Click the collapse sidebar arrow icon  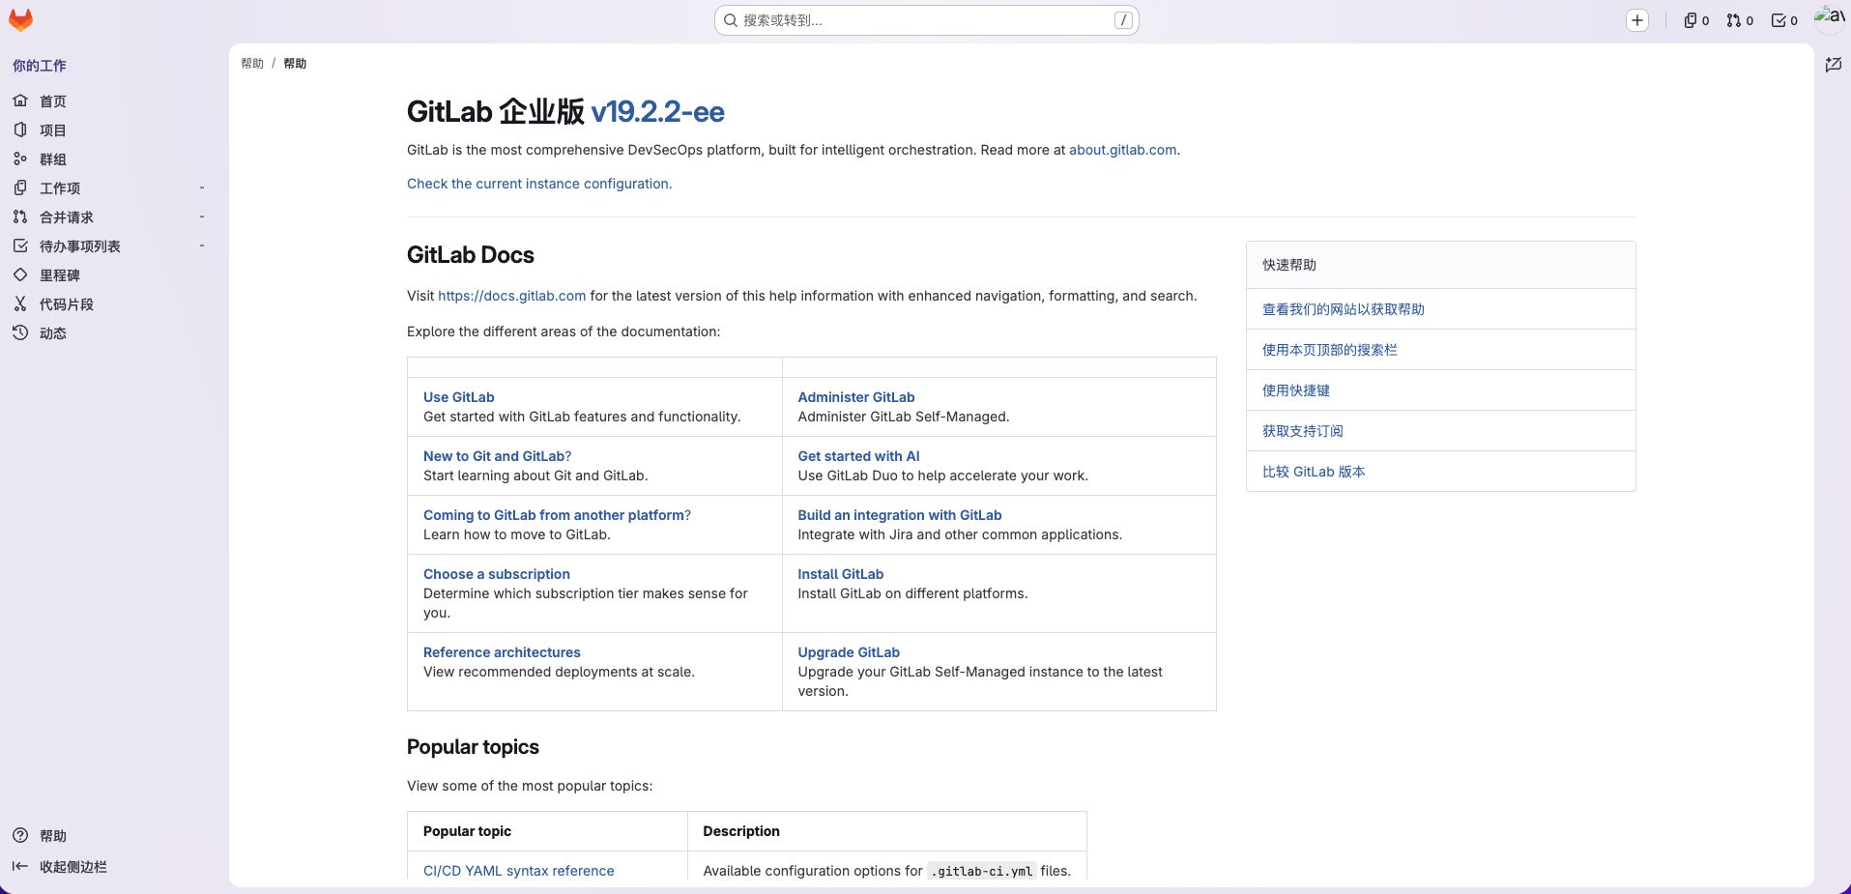pyautogui.click(x=20, y=866)
